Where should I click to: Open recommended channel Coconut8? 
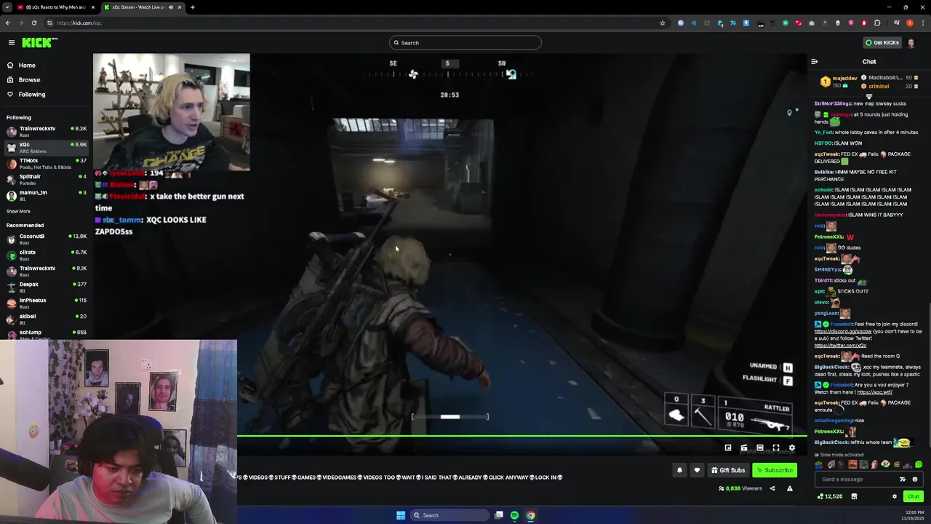pyautogui.click(x=47, y=239)
